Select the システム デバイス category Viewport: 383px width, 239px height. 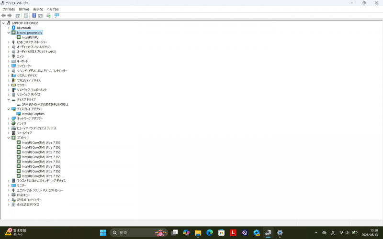pyautogui.click(x=27, y=76)
